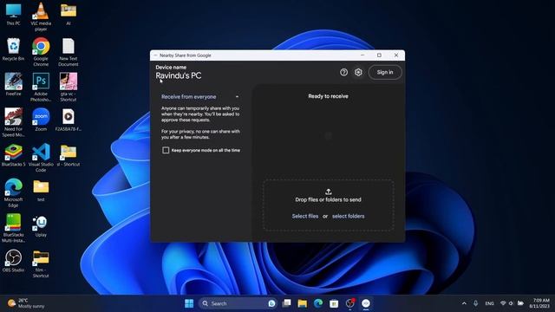
Task: Open File Explorer from the taskbar
Action: (x=303, y=303)
